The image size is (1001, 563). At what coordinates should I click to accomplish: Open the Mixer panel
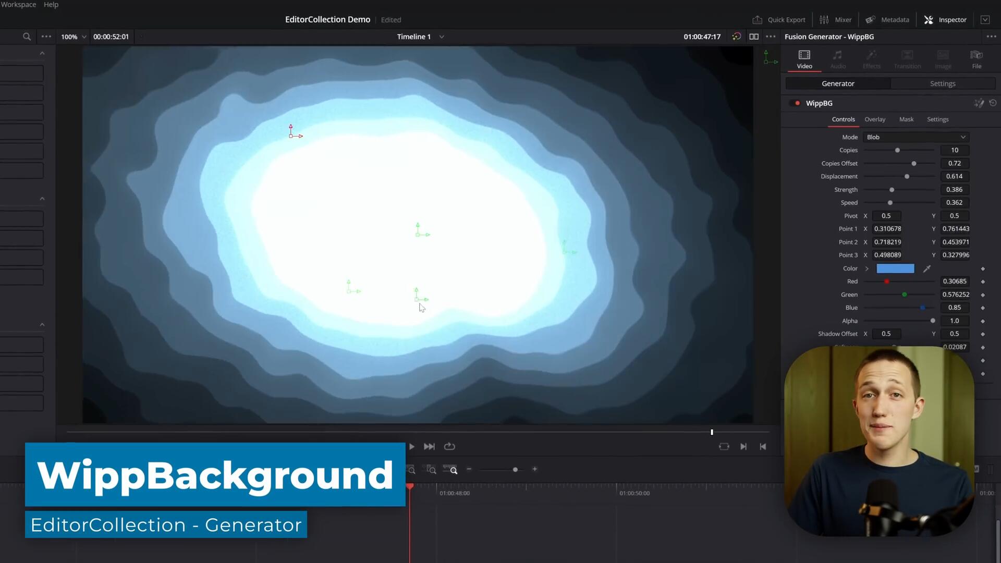coord(837,19)
